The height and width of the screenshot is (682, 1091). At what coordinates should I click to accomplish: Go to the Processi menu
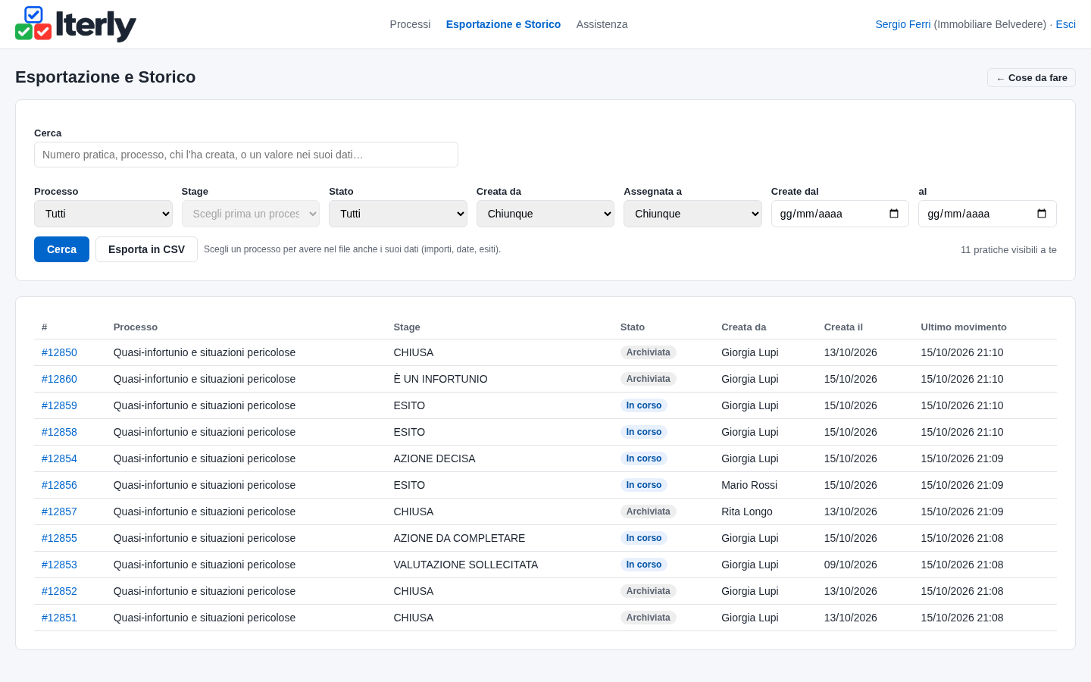click(410, 24)
